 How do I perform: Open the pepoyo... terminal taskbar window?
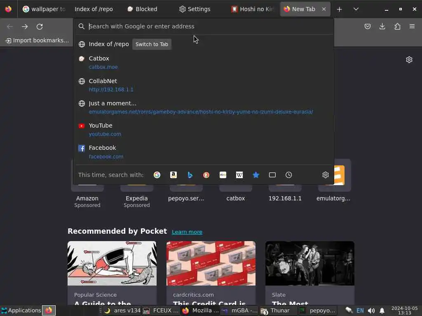coord(318,311)
